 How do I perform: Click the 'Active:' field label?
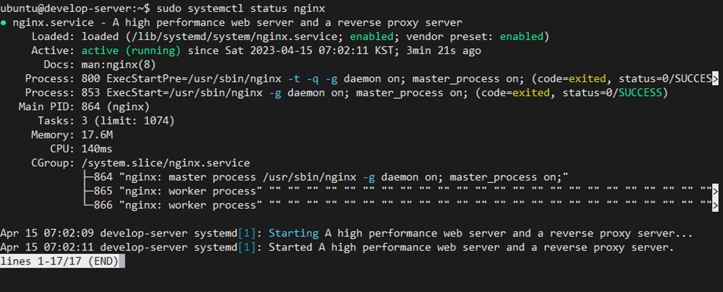click(x=53, y=51)
